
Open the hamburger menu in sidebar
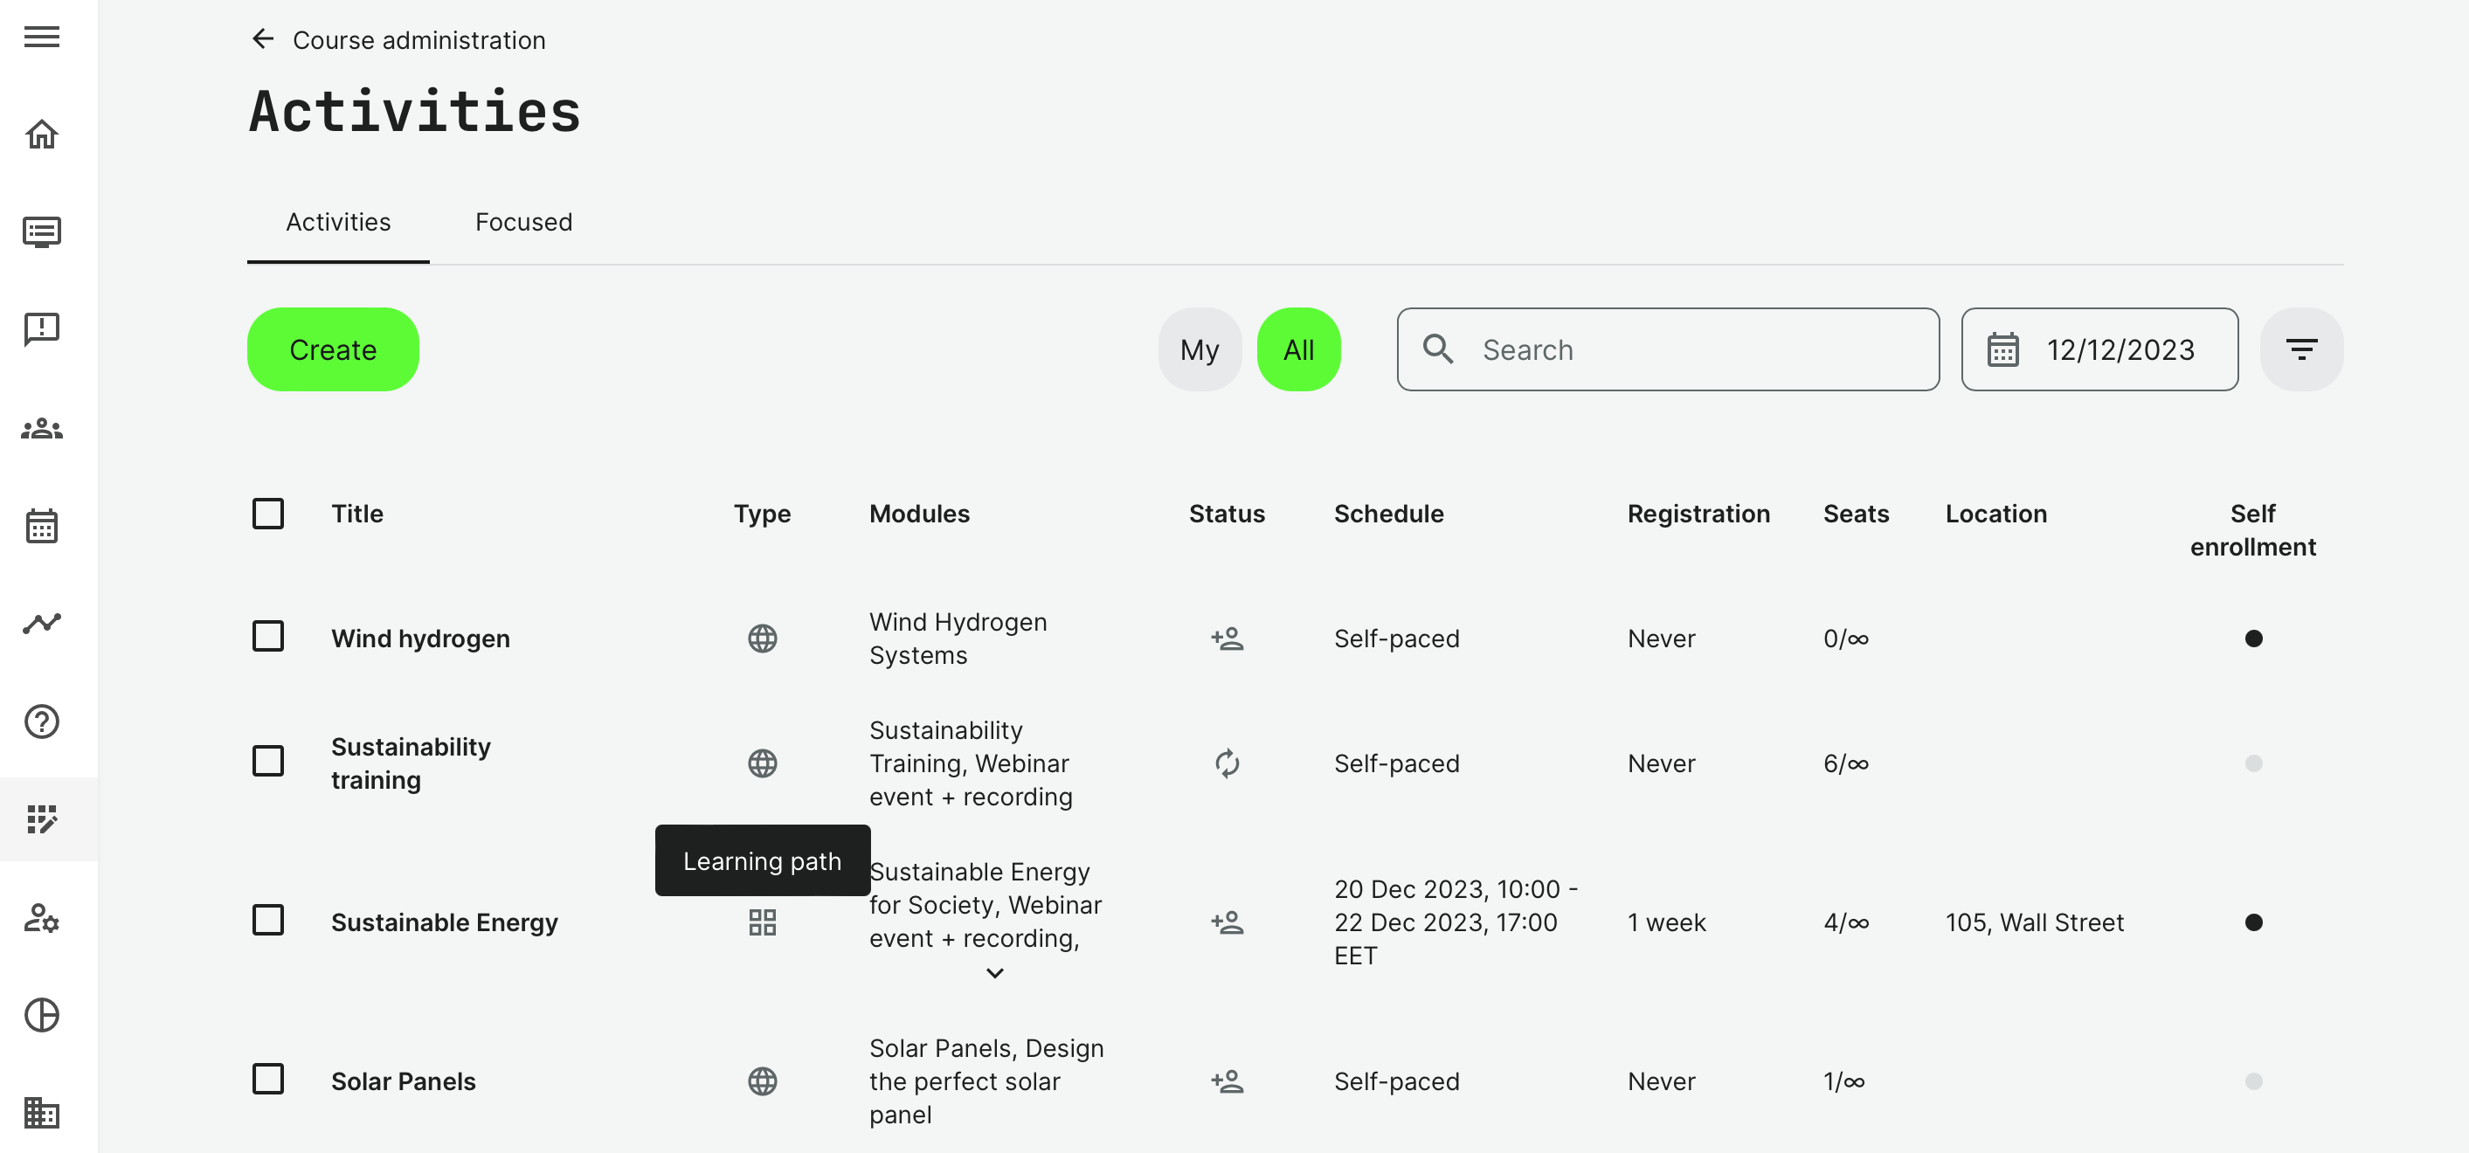pos(41,37)
